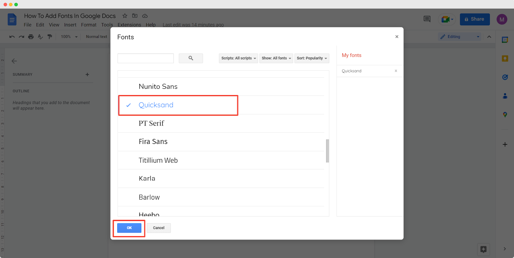Click the Redo arrow in toolbar
Viewport: 514px width, 258px height.
tap(22, 37)
